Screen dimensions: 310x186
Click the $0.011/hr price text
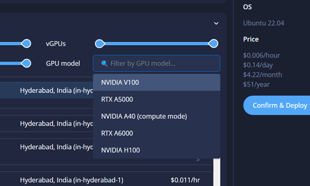click(x=185, y=180)
